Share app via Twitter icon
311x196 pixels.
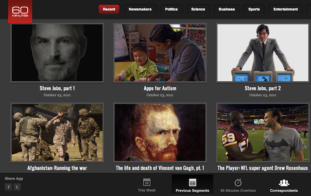pyautogui.click(x=17, y=187)
